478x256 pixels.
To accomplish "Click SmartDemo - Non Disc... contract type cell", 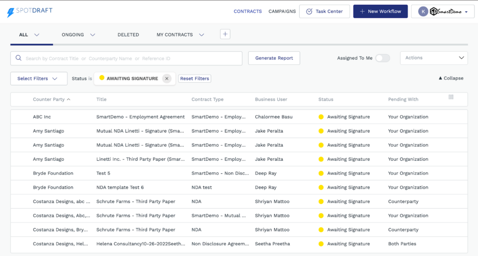I will pyautogui.click(x=220, y=173).
